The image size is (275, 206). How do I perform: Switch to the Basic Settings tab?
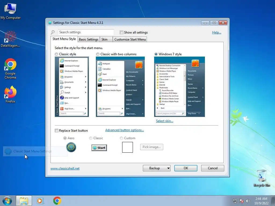coord(89,39)
